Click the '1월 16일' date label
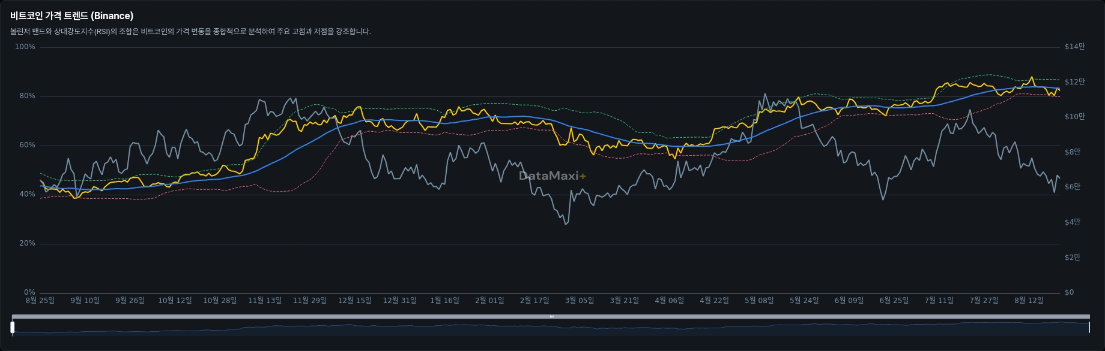 (444, 301)
